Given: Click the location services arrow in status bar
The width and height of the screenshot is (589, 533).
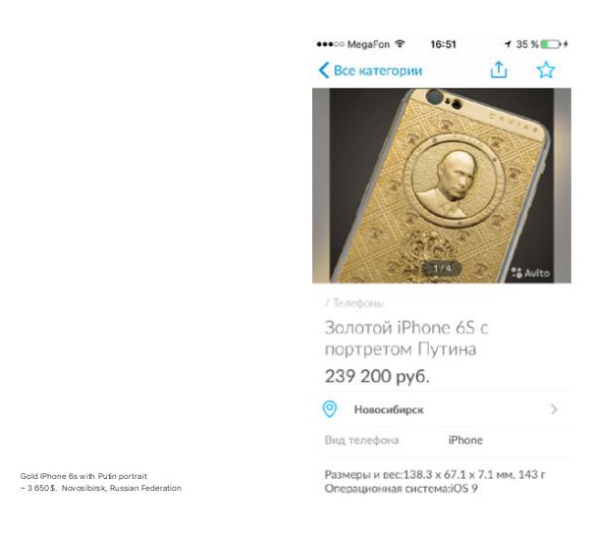Looking at the screenshot, I should (x=508, y=44).
